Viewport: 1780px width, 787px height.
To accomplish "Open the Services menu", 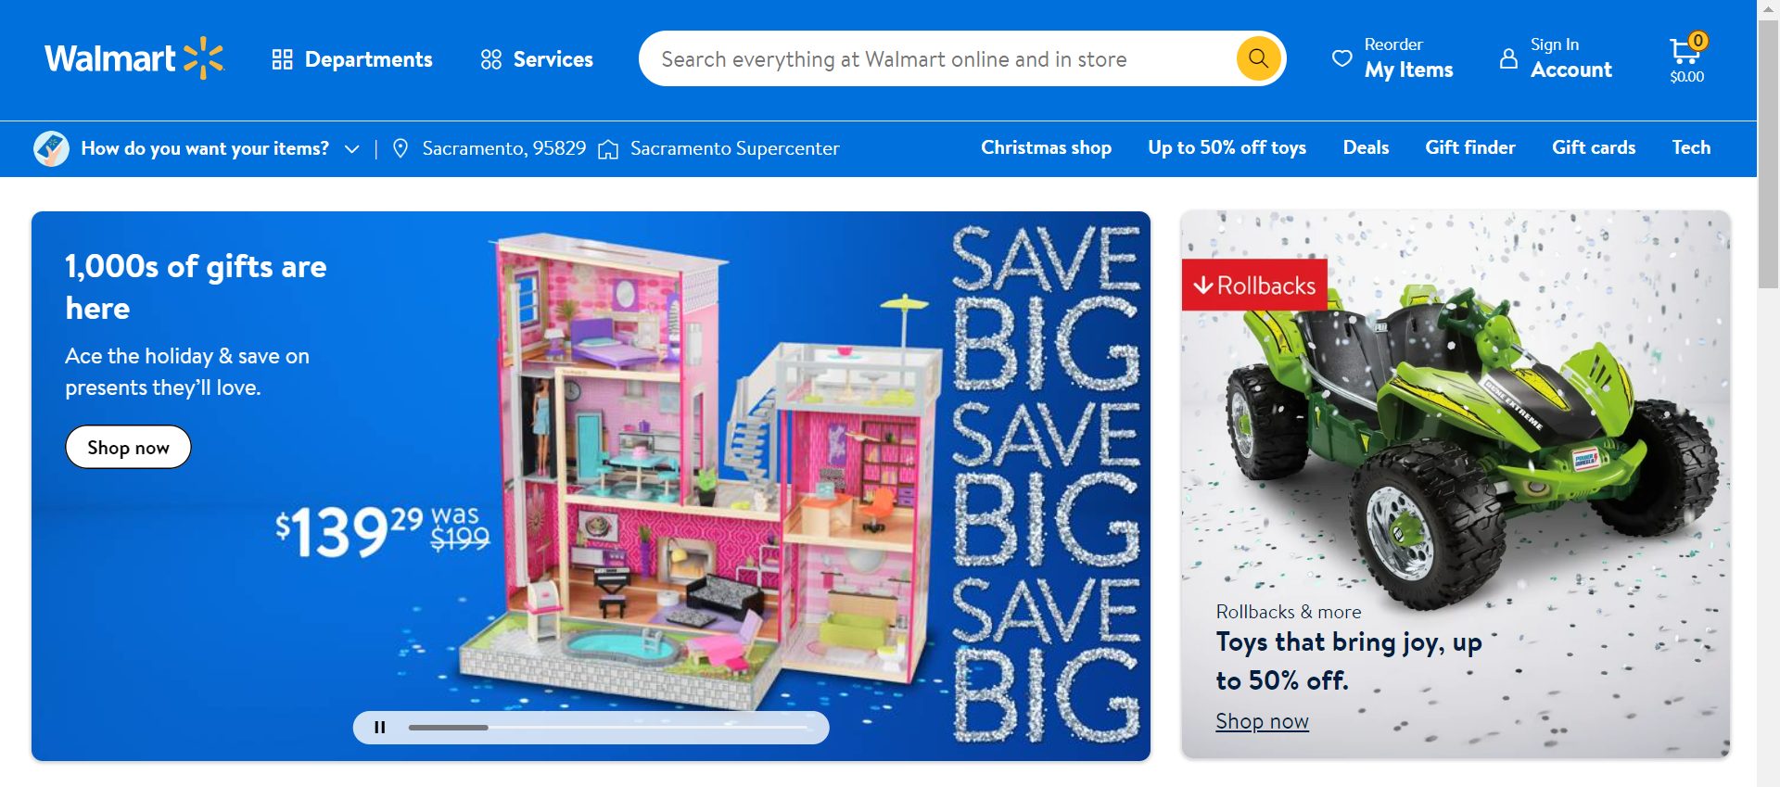I will coord(537,59).
